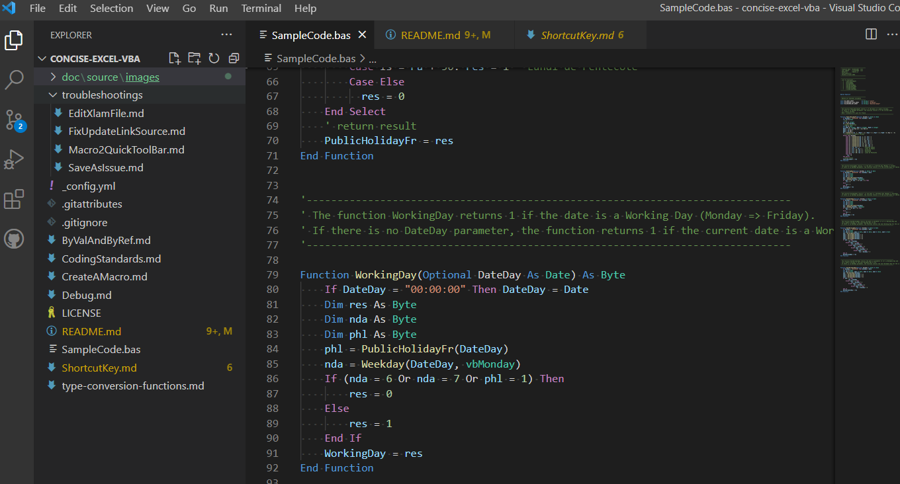Open the Run menu
The height and width of the screenshot is (484, 900).
pyautogui.click(x=218, y=9)
